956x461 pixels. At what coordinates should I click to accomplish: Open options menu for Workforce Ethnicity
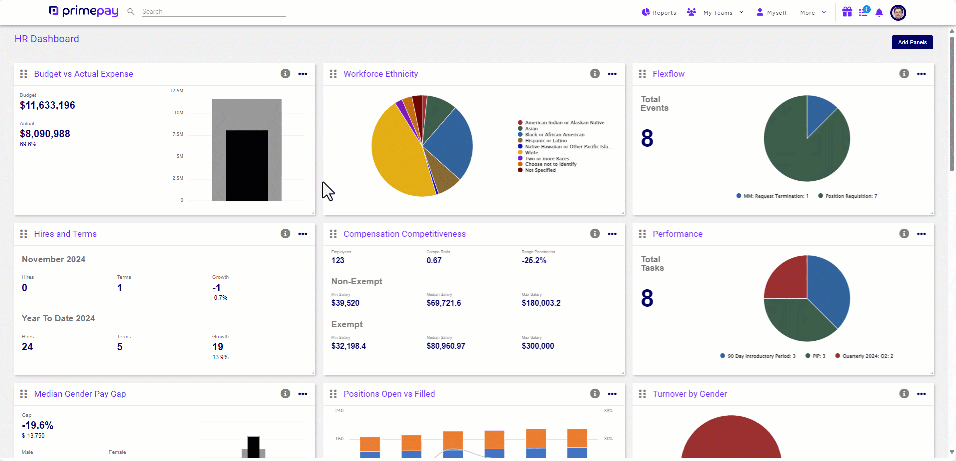612,74
